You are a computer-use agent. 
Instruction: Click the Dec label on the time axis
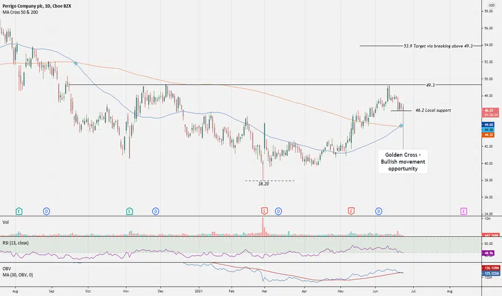coord(161,291)
